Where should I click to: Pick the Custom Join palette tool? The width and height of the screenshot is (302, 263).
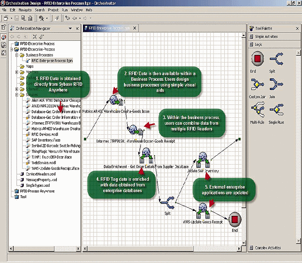point(258,84)
